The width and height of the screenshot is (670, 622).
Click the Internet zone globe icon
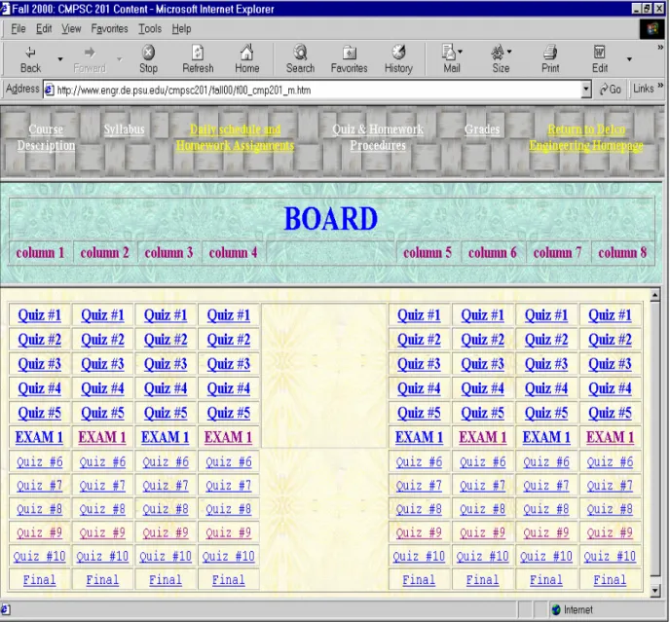coord(556,609)
